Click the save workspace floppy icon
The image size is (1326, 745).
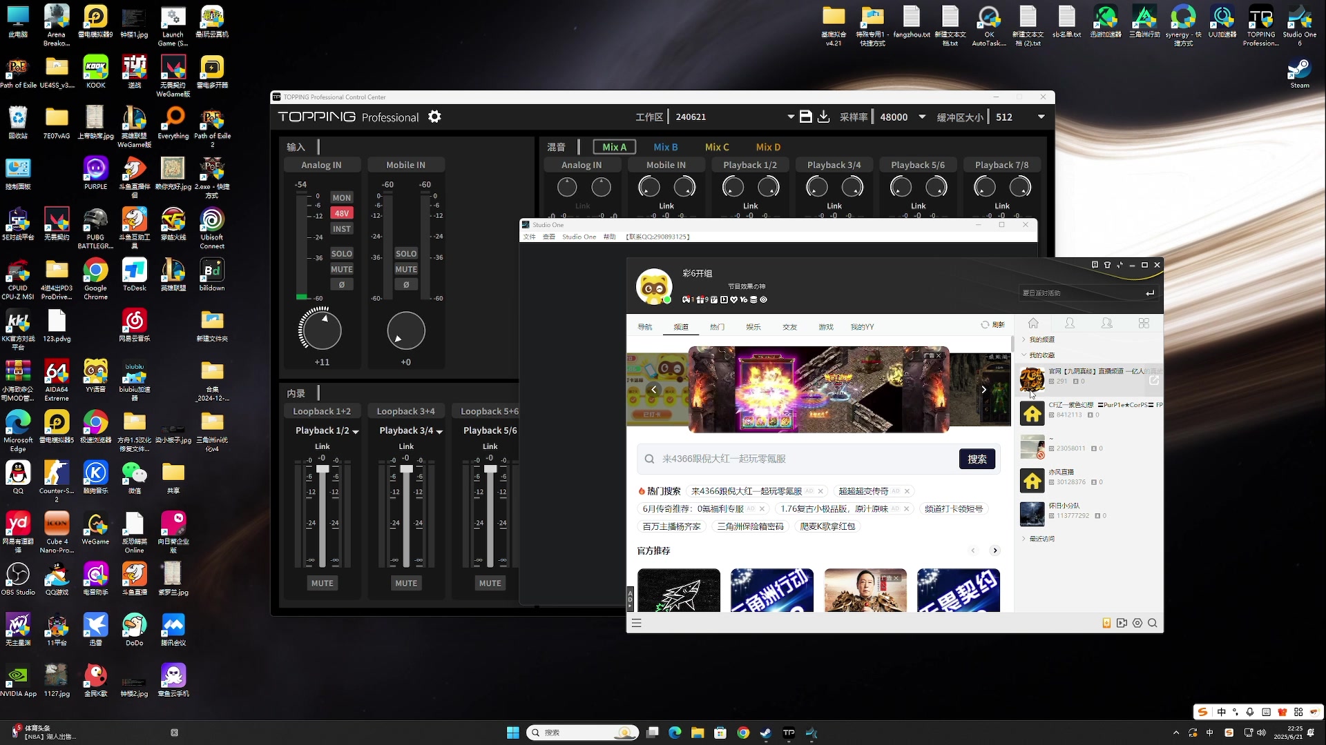(805, 117)
